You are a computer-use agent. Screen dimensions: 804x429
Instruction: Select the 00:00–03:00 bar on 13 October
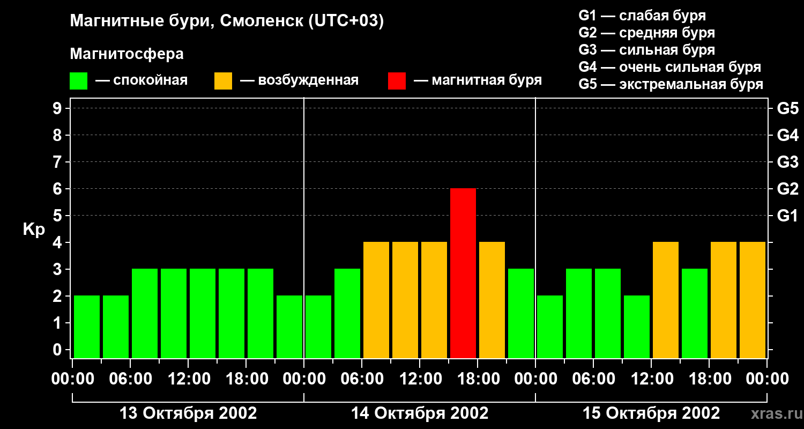pyautogui.click(x=87, y=327)
